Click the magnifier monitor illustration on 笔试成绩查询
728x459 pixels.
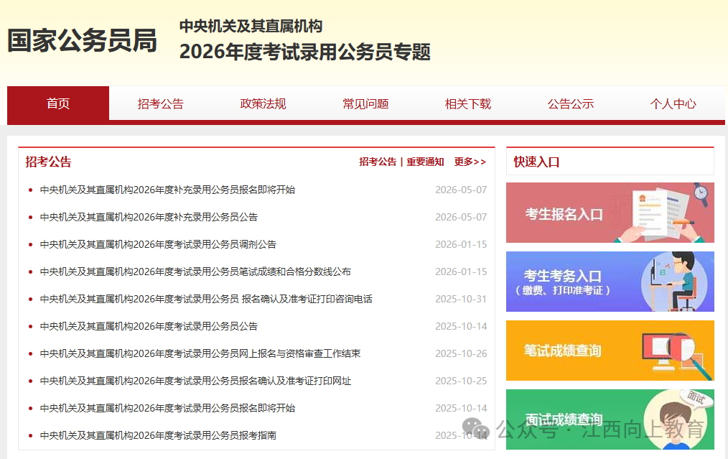click(677, 356)
